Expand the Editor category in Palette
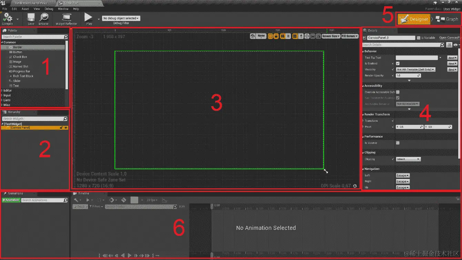Viewport: 462px width, 260px height. coord(8,90)
